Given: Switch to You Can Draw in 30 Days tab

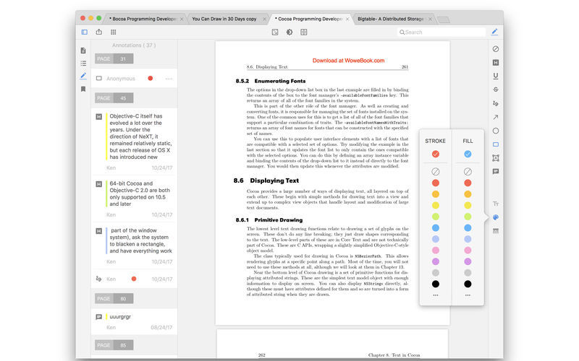Looking at the screenshot, I should (x=224, y=19).
